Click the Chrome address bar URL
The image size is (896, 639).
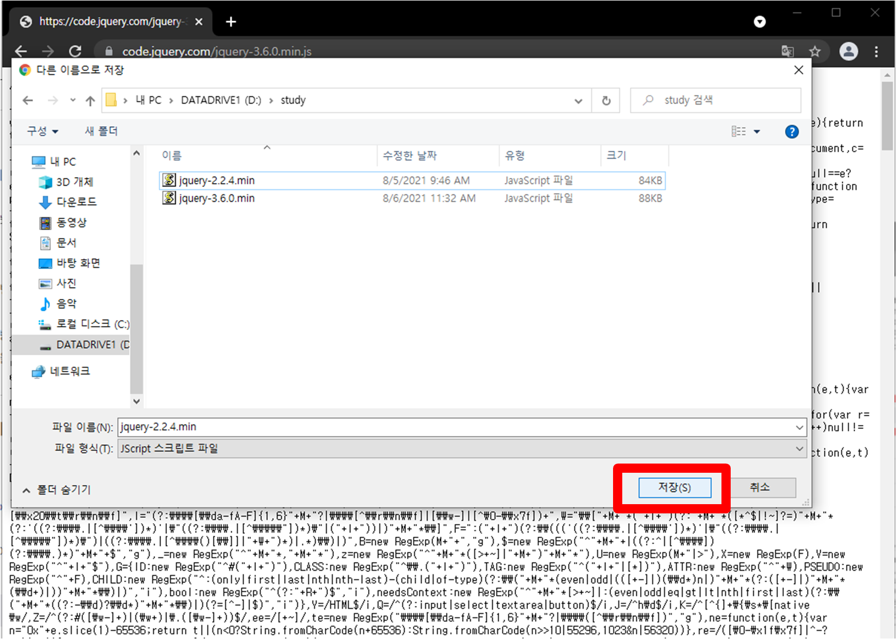[x=217, y=51]
